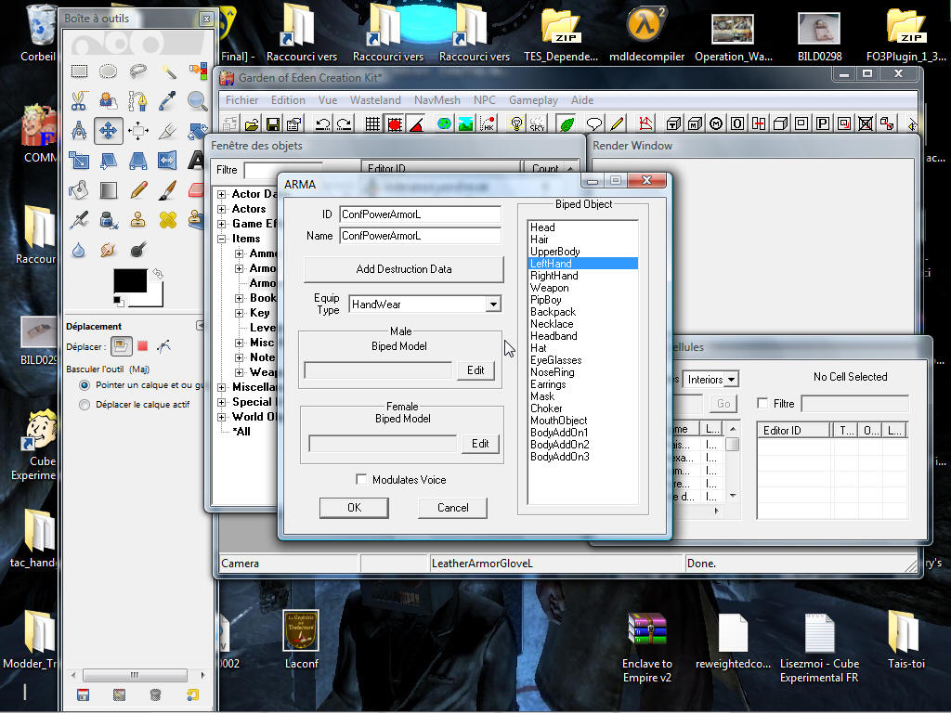Click the GECK redo arrow icon
Viewport: 951px width, 713px height.
click(x=344, y=124)
